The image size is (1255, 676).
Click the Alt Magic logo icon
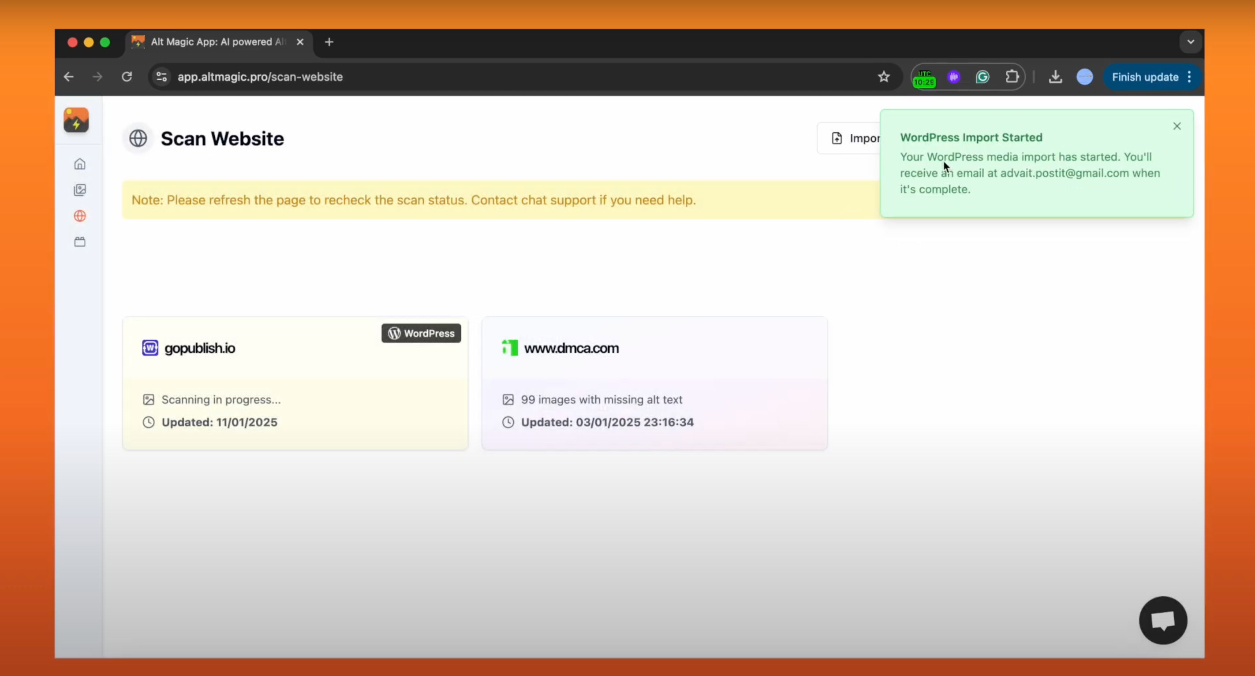[76, 120]
